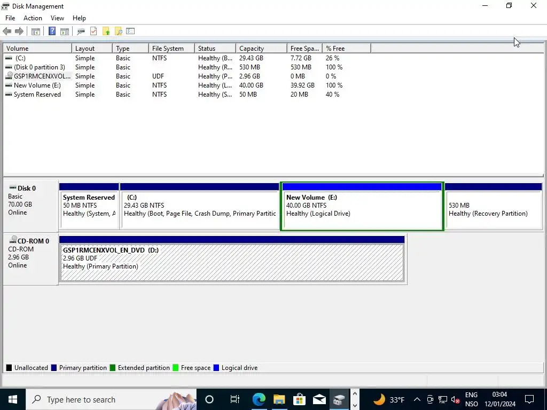547x410 pixels.
Task: Sort by the % Free column header
Action: [347, 49]
